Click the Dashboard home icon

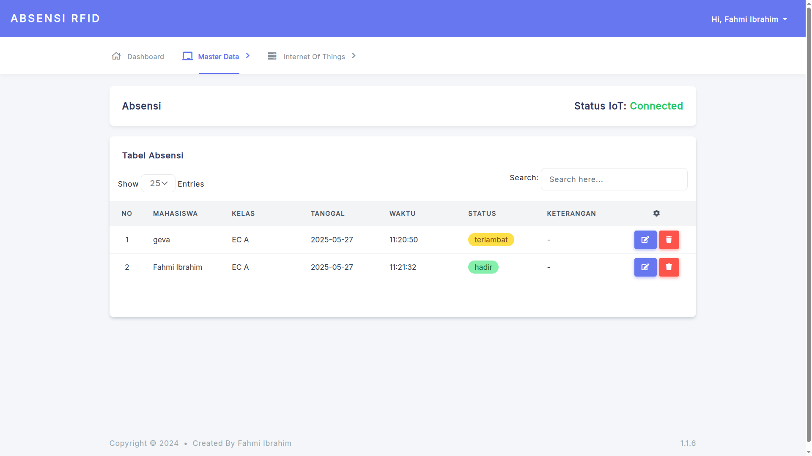116,56
